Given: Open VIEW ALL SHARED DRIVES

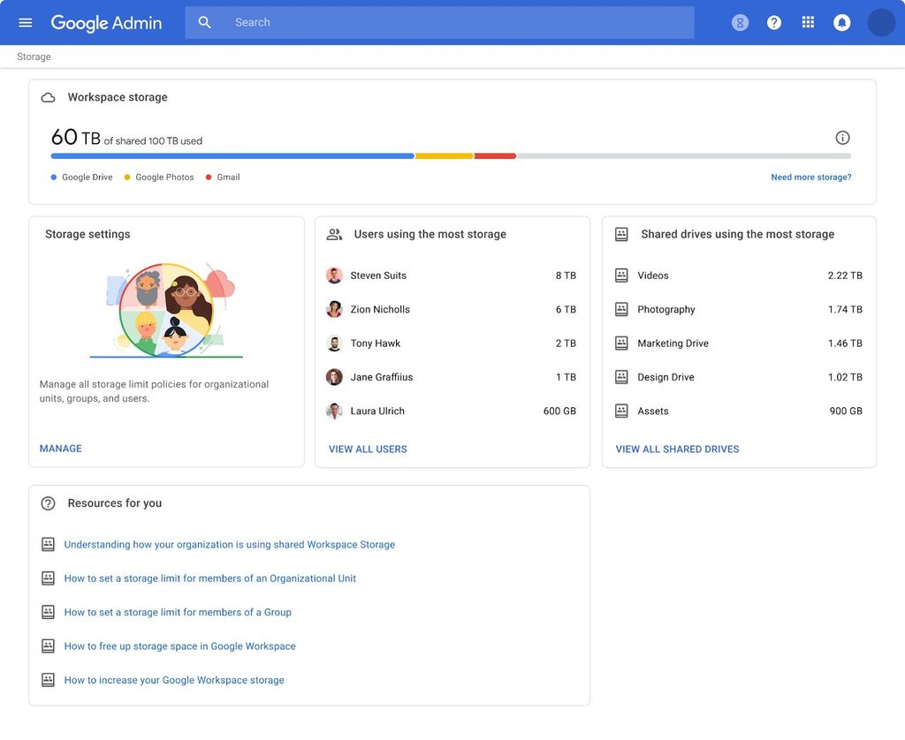Looking at the screenshot, I should coord(677,449).
